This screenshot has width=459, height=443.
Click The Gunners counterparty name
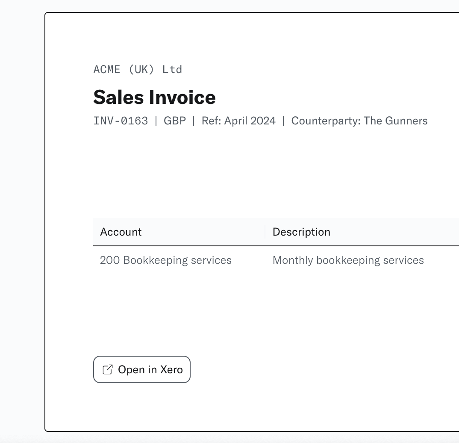395,121
